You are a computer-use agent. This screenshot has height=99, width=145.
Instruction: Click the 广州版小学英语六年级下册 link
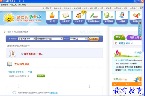131,70
